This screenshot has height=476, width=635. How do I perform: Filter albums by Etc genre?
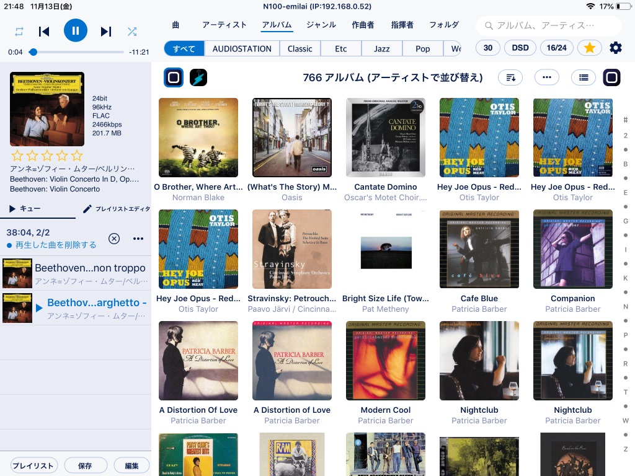pyautogui.click(x=341, y=48)
